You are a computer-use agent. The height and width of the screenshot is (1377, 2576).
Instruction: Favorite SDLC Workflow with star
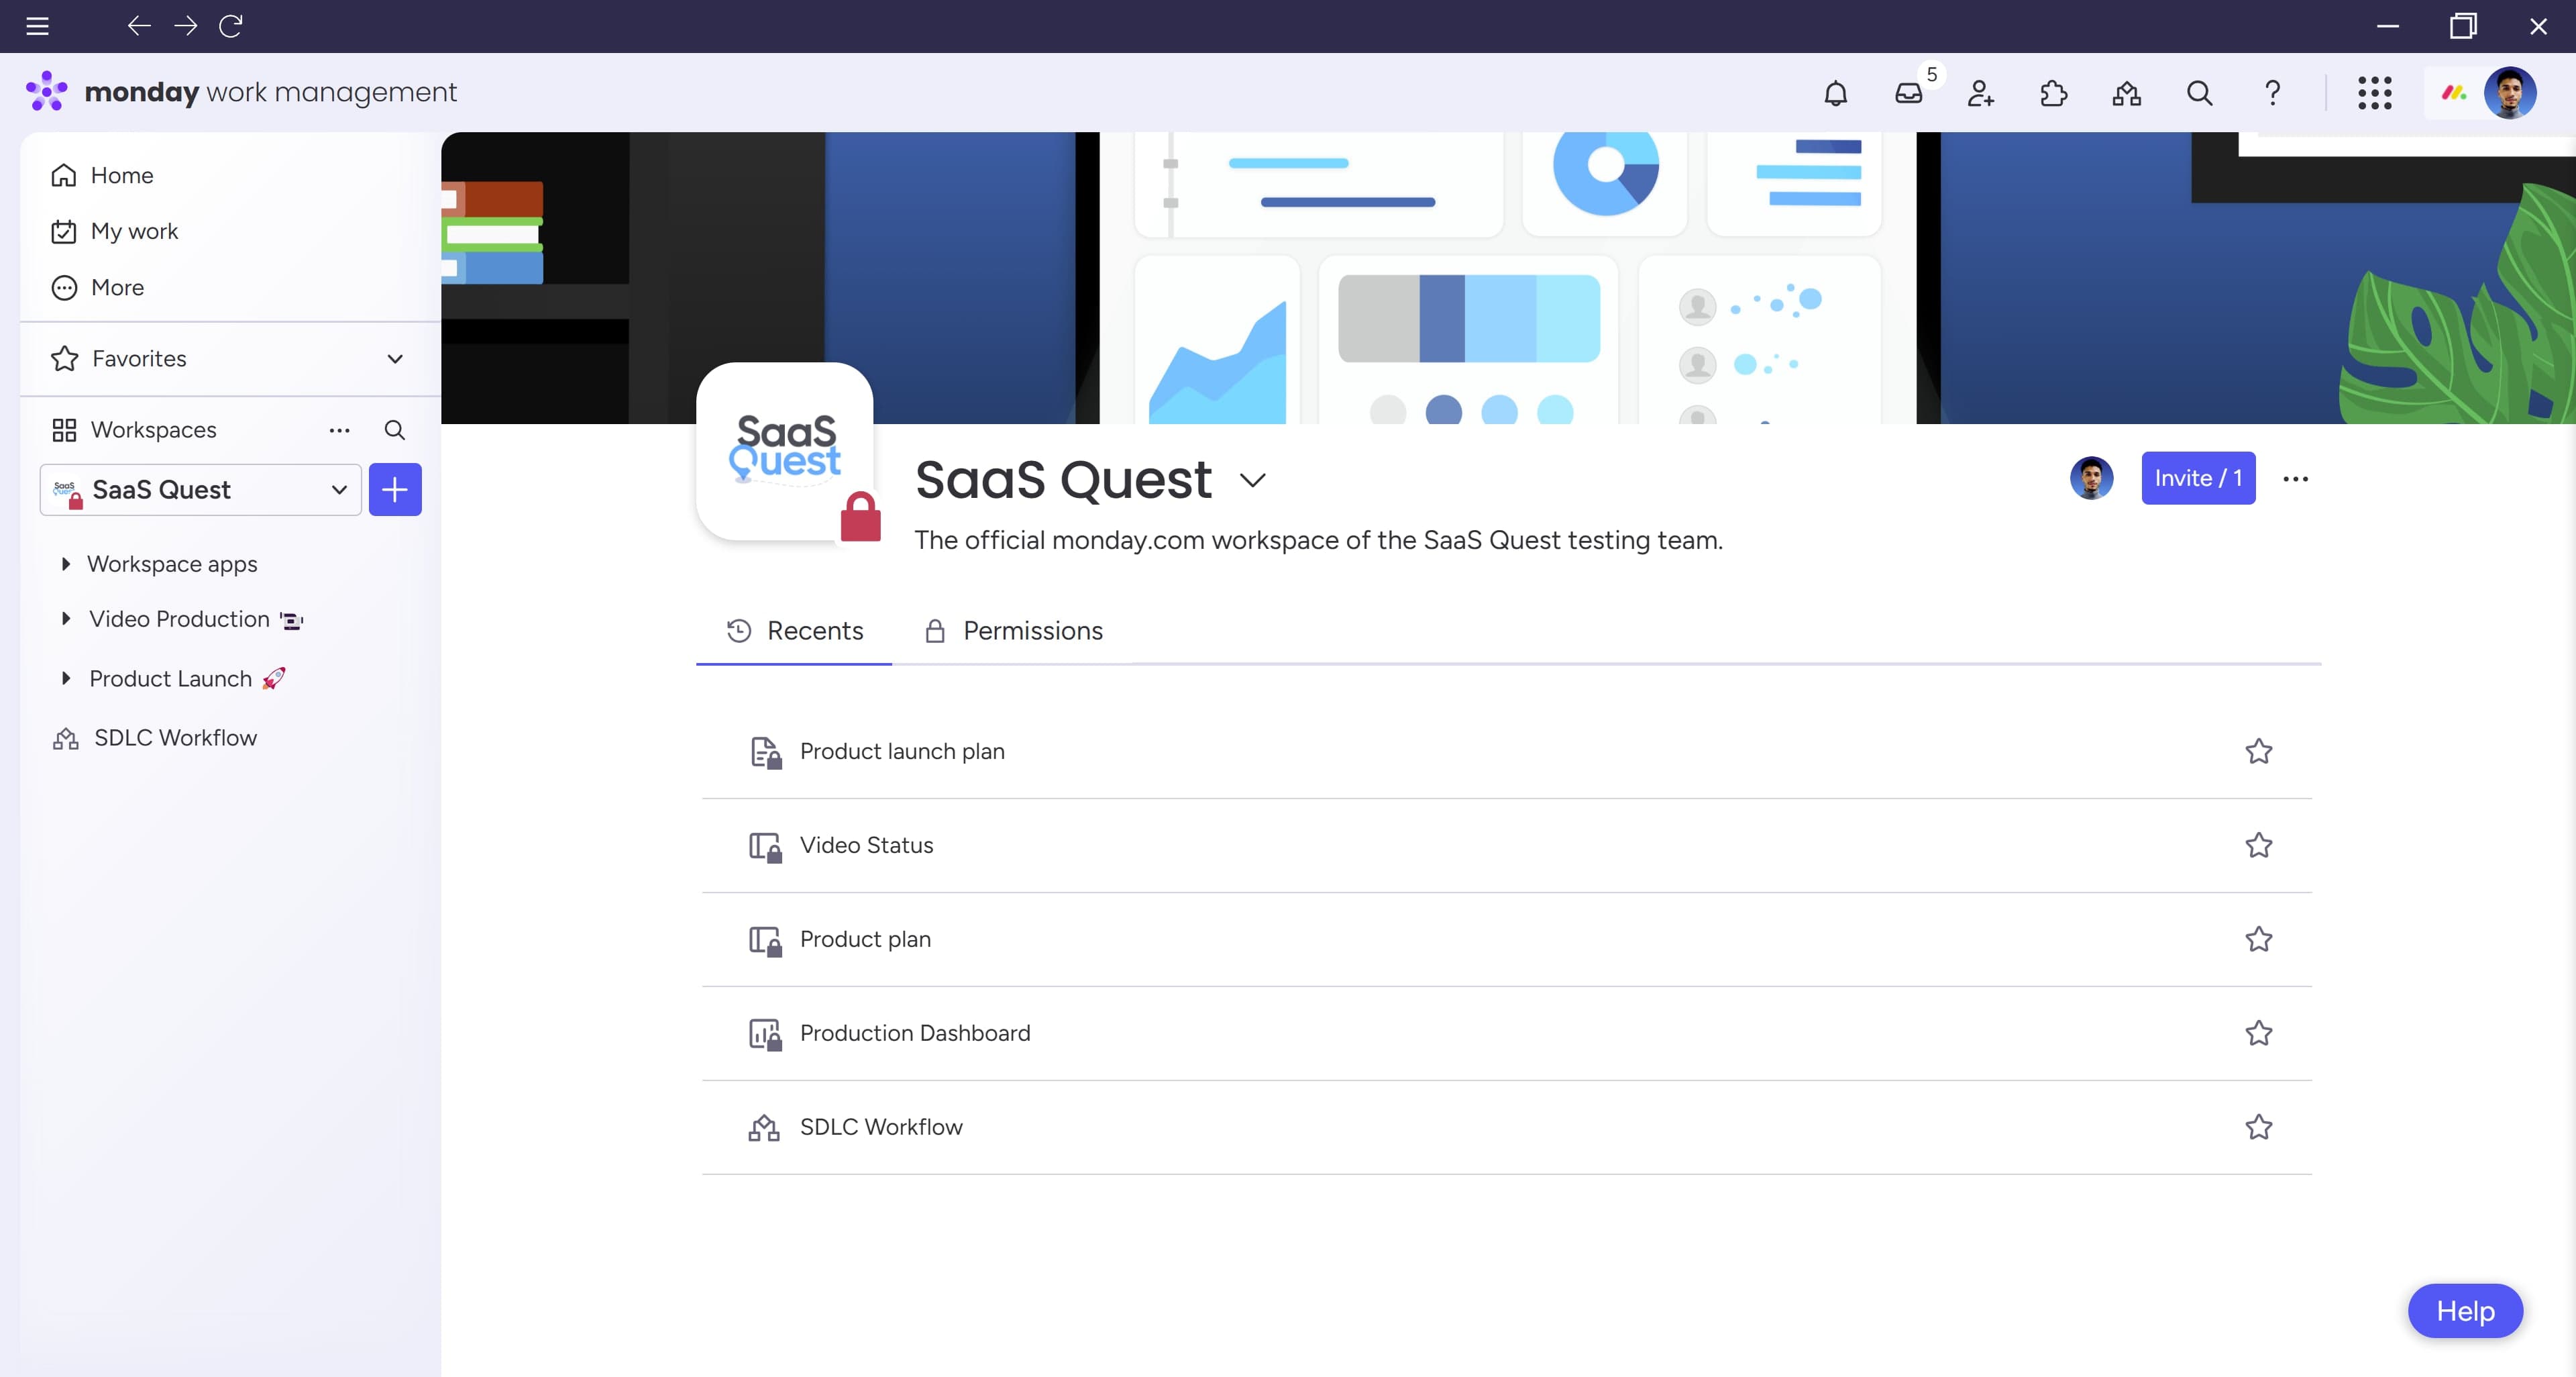[x=2258, y=1127]
